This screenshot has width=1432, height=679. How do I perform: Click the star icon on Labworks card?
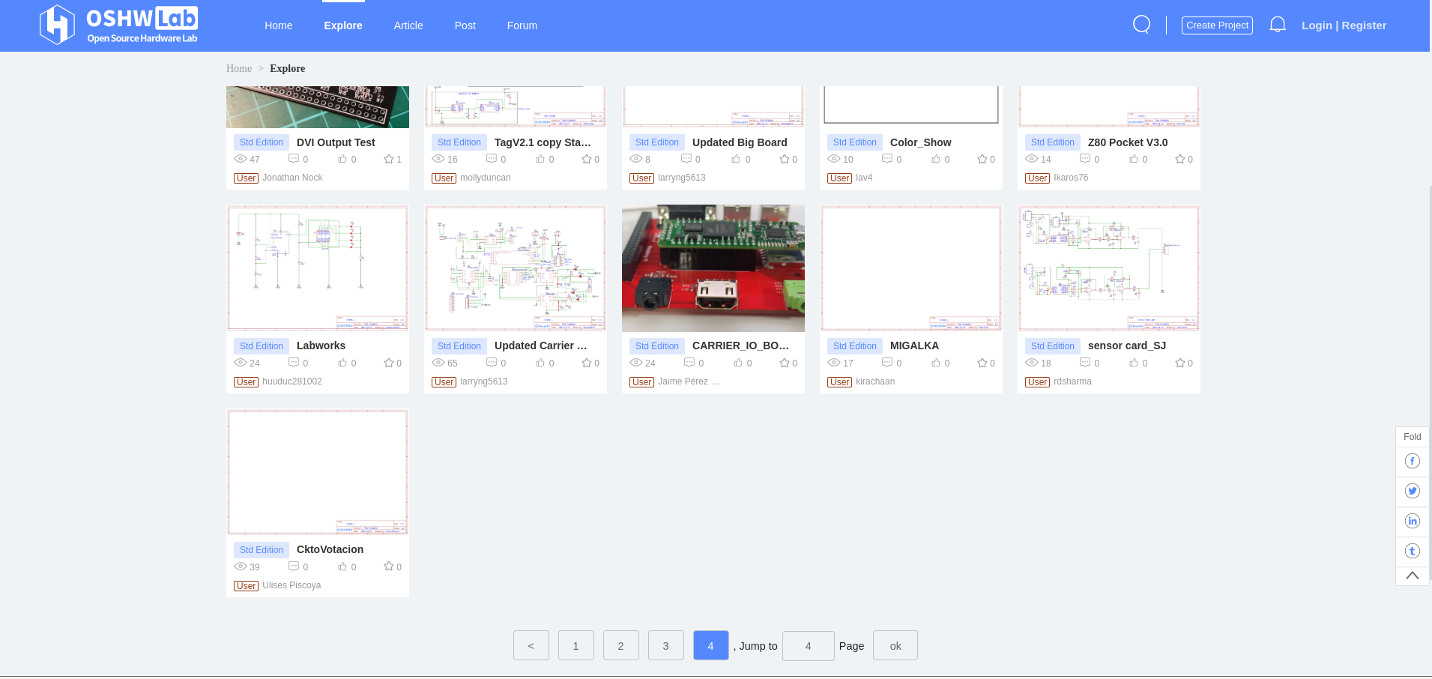point(389,363)
